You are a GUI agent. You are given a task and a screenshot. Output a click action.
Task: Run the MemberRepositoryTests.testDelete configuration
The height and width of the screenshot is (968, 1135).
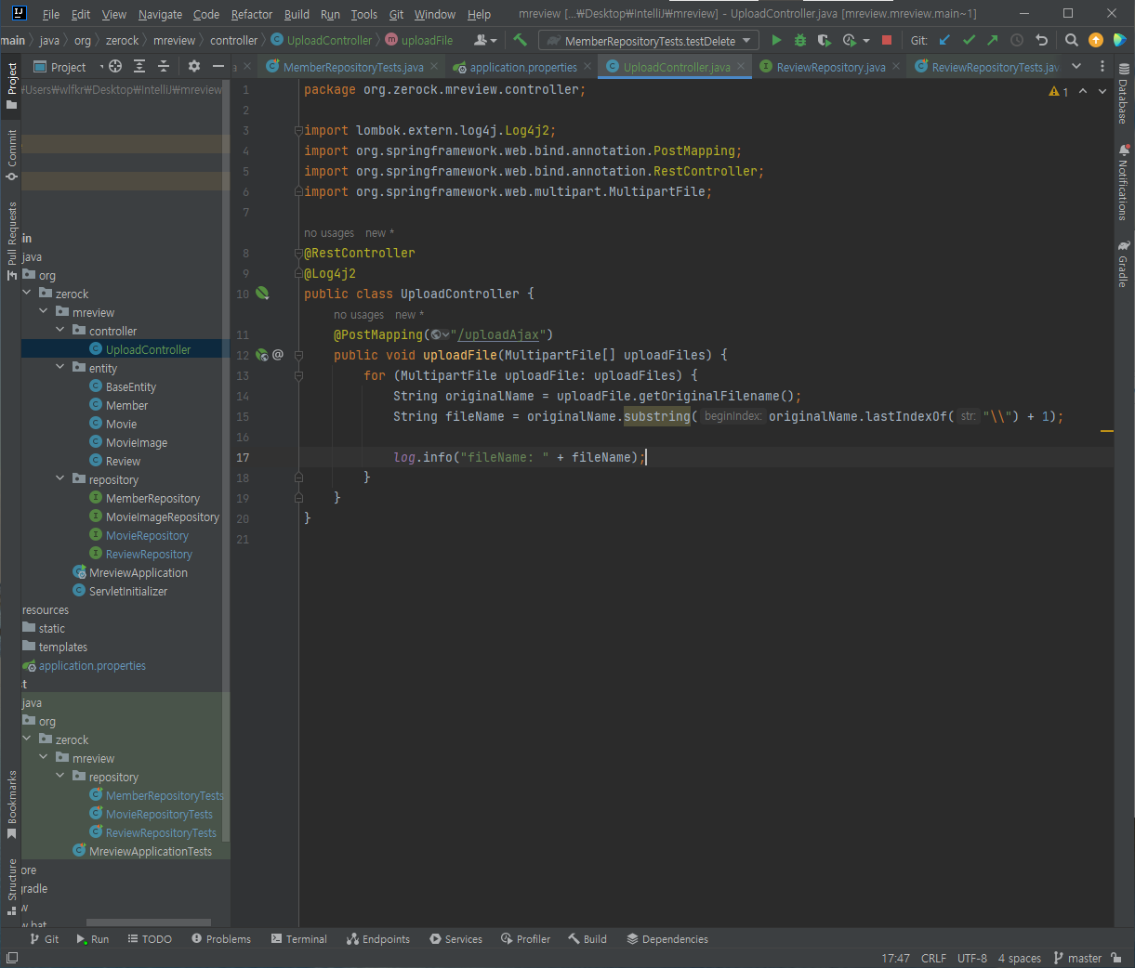[776, 40]
